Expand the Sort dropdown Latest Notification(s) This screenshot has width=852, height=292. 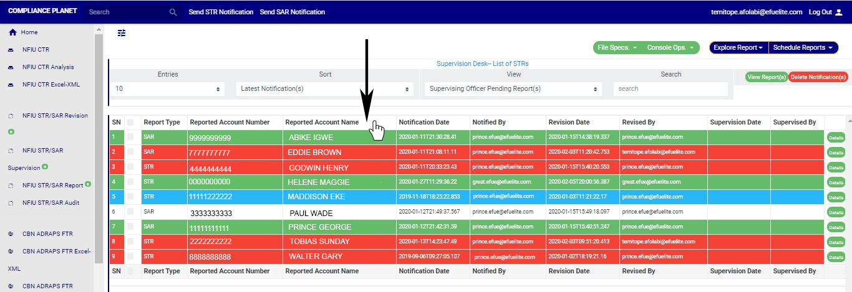tap(324, 89)
